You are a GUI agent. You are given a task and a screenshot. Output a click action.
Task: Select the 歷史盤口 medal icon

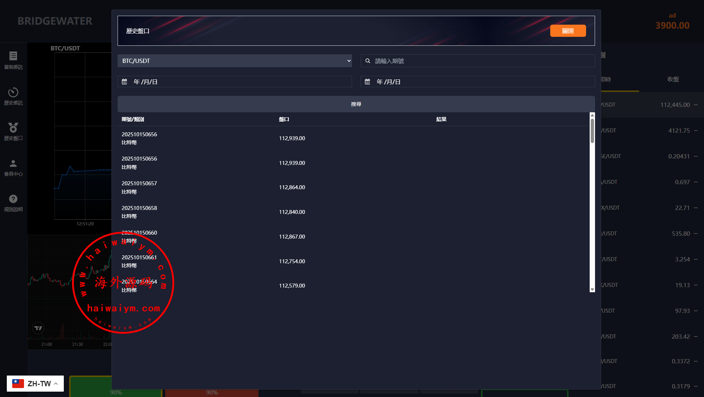pos(13,127)
